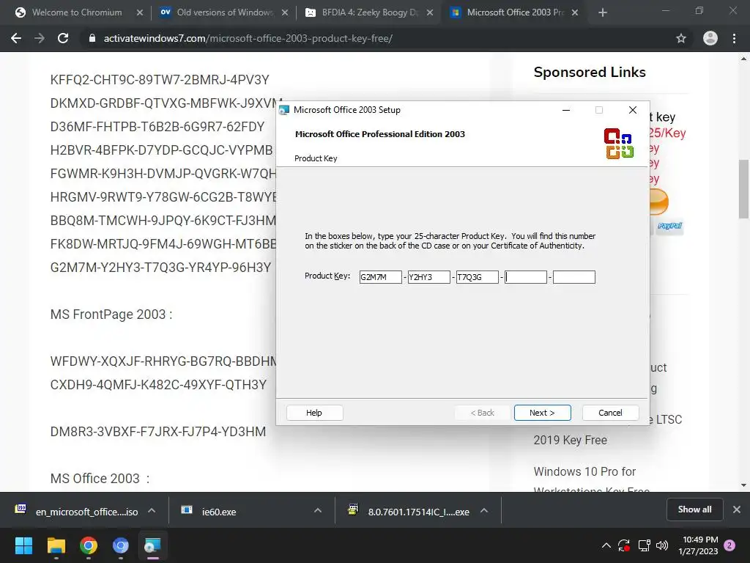Minimize the Office 2003 Setup dialog

coord(566,110)
